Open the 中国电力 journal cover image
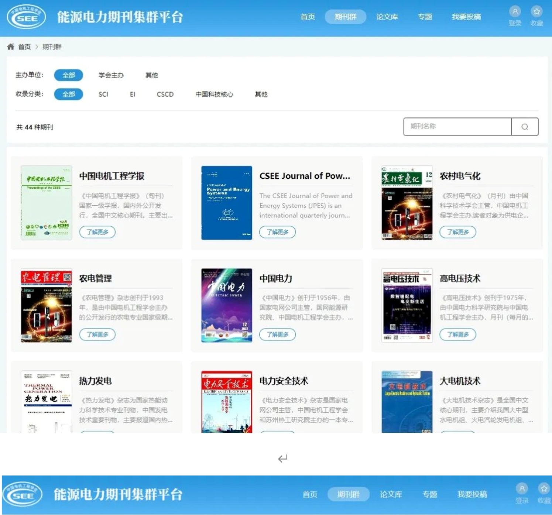 [226, 305]
